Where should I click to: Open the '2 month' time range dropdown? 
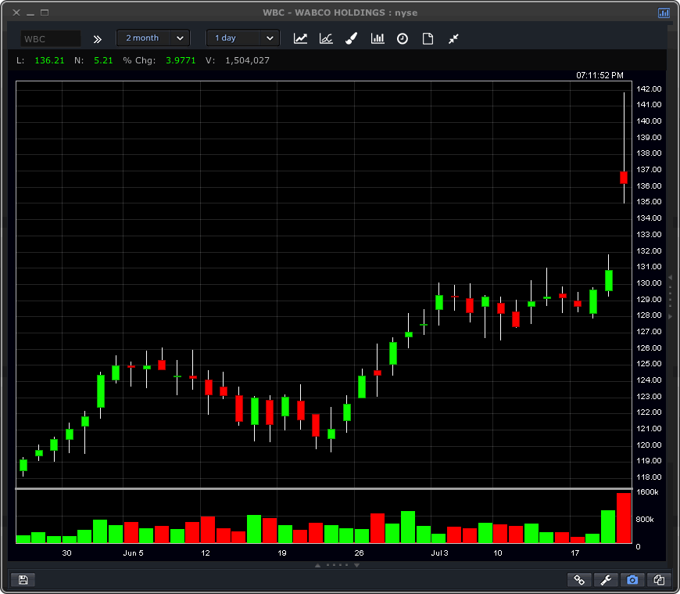pos(153,38)
